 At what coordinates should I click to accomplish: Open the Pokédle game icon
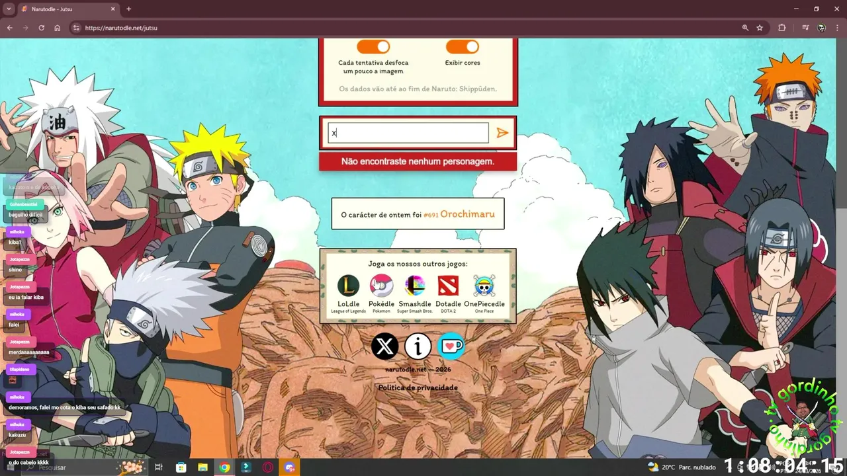point(381,286)
